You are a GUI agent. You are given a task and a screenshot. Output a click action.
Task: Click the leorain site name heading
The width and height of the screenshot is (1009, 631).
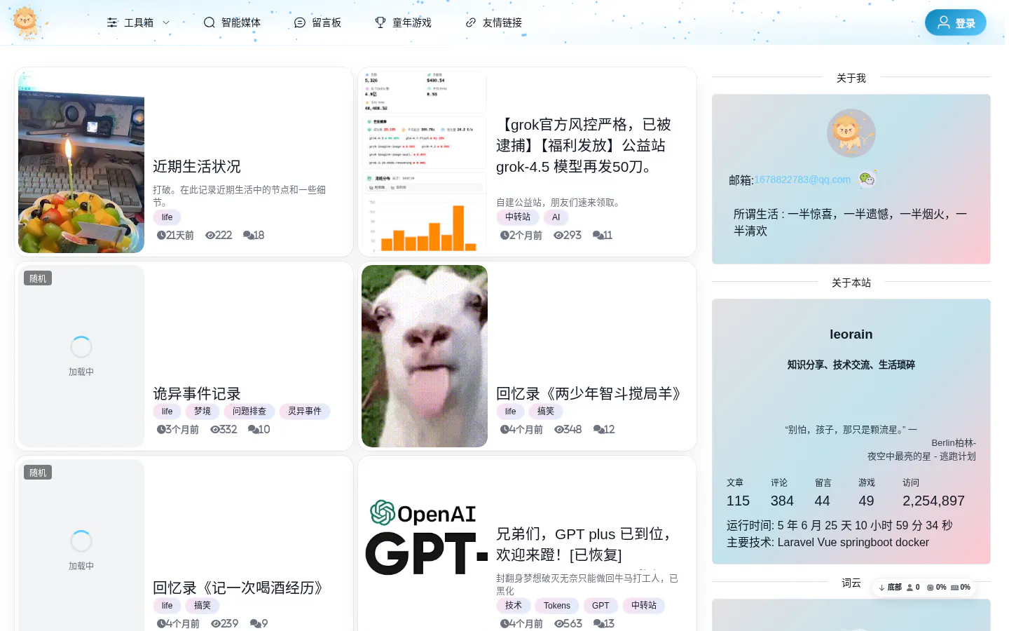[851, 334]
